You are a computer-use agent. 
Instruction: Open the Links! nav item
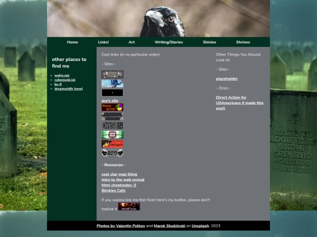tap(103, 42)
